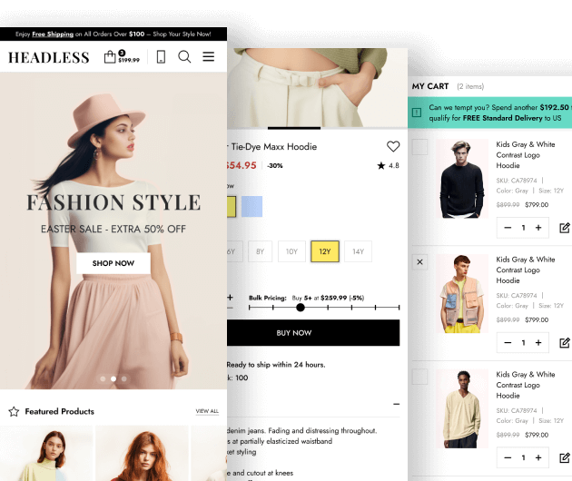Decrease quantity of second cart item
The height and width of the screenshot is (481, 572).
point(508,343)
